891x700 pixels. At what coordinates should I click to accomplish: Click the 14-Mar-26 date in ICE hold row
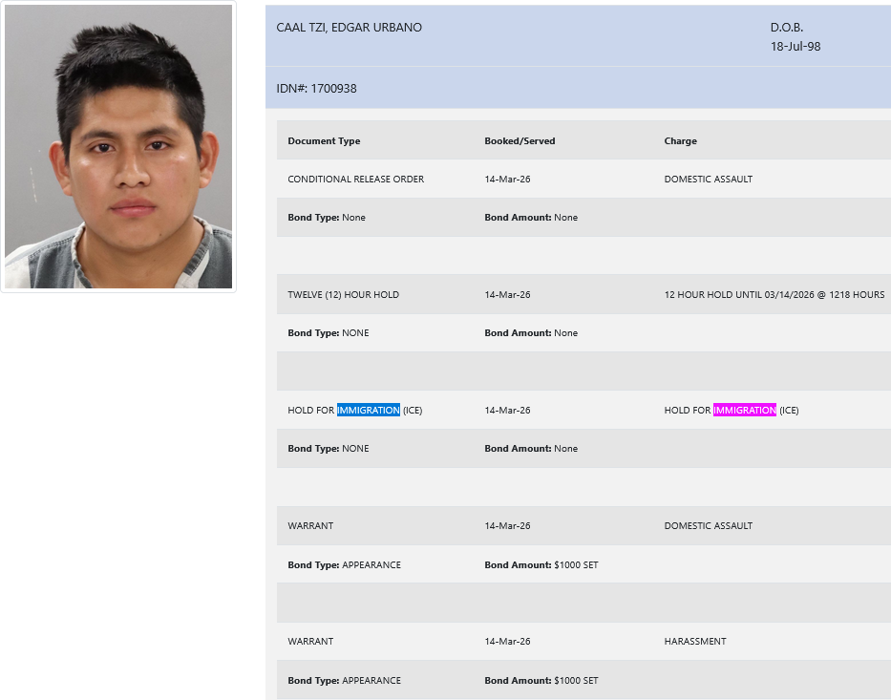click(x=507, y=411)
